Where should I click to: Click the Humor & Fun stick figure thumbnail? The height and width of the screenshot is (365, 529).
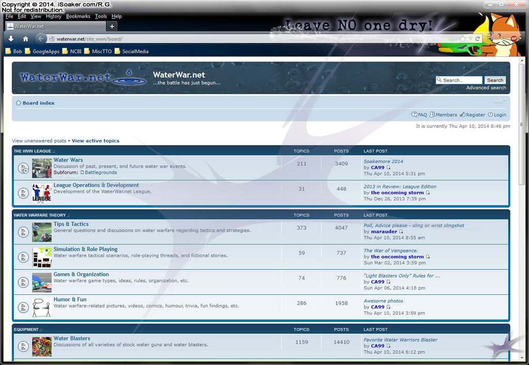coord(42,308)
